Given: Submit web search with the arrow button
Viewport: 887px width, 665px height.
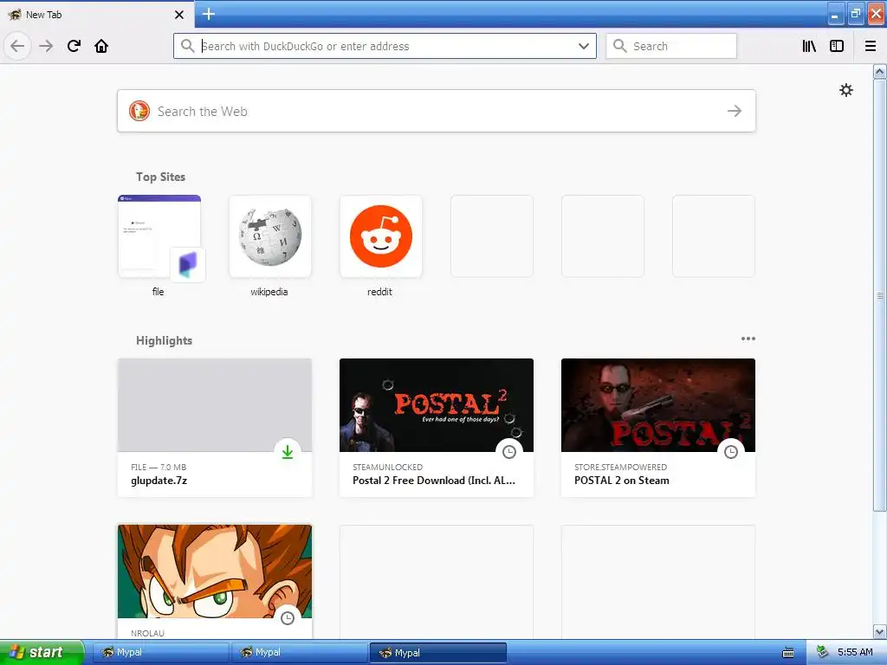Looking at the screenshot, I should point(735,111).
